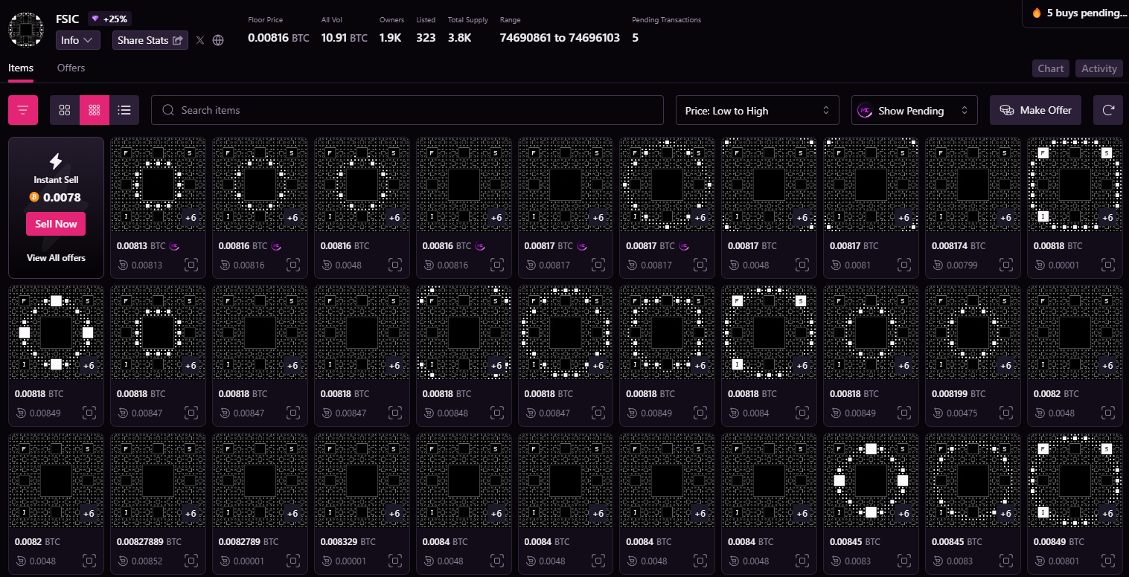Click the +6 badge on 0.008329 BTC item
The height and width of the screenshot is (577, 1129).
click(x=394, y=514)
